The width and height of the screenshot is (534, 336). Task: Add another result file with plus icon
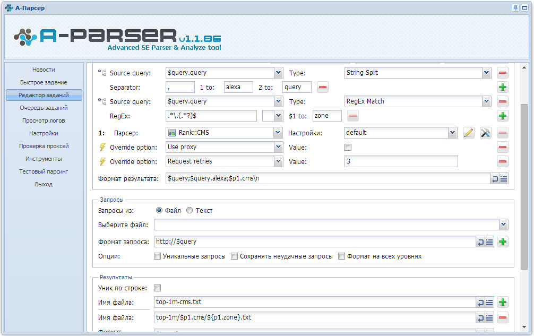(502, 303)
